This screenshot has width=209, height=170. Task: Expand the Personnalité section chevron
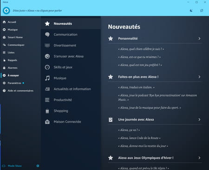(x=199, y=38)
